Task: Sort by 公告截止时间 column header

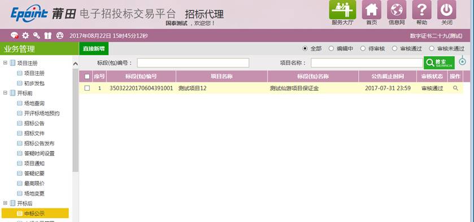Action: point(388,76)
